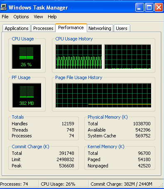Viewport: 164px width, 189px height.
Task: Switch to the Processes tab
Action: [43, 28]
